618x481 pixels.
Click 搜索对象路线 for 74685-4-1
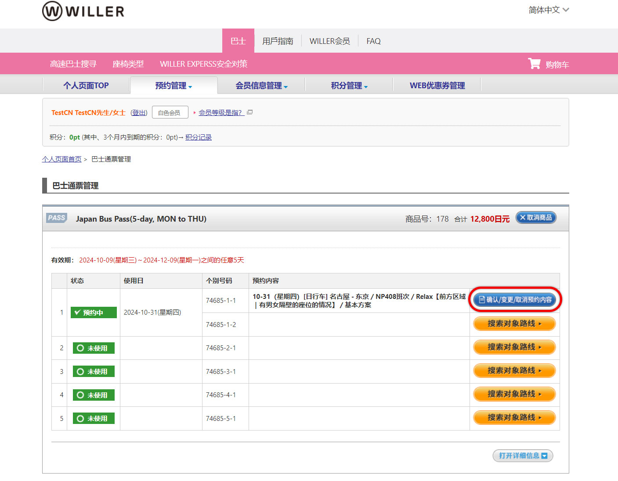point(514,394)
